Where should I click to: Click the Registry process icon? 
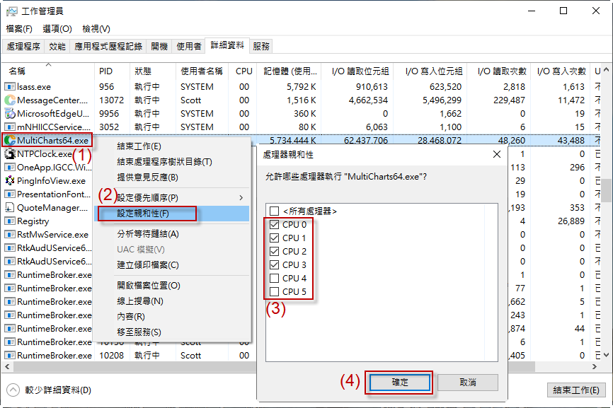pyautogui.click(x=10, y=221)
